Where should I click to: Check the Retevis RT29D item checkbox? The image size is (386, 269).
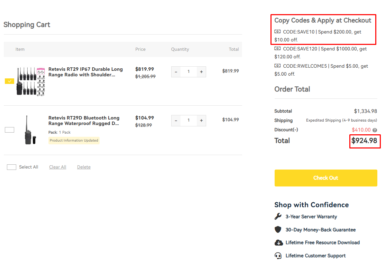pos(9,130)
